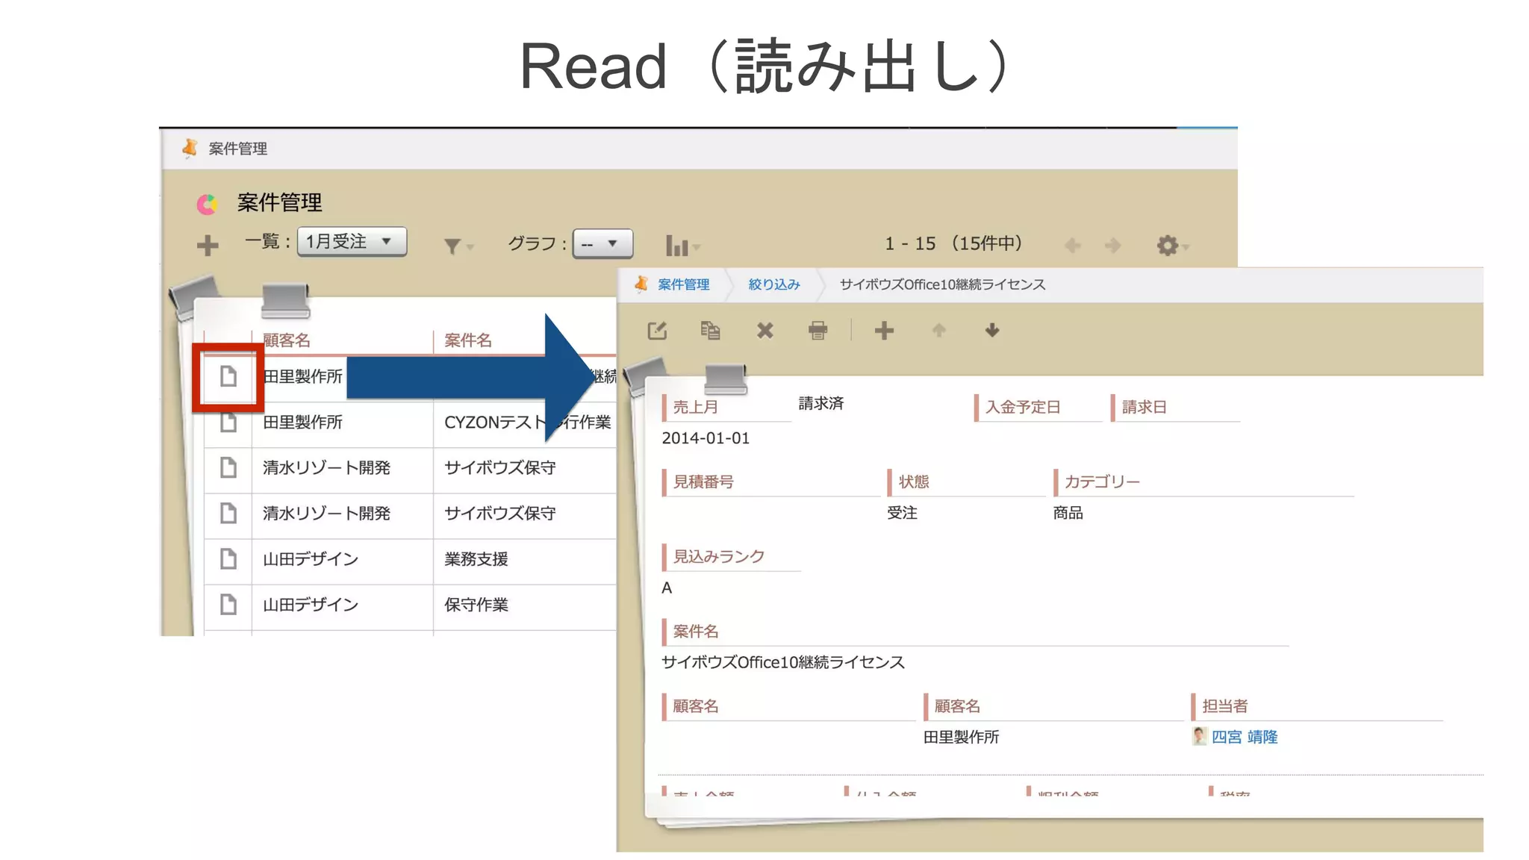Screen dimensions: 1529x860
Task: Go to next page arrow in list
Action: [1112, 245]
